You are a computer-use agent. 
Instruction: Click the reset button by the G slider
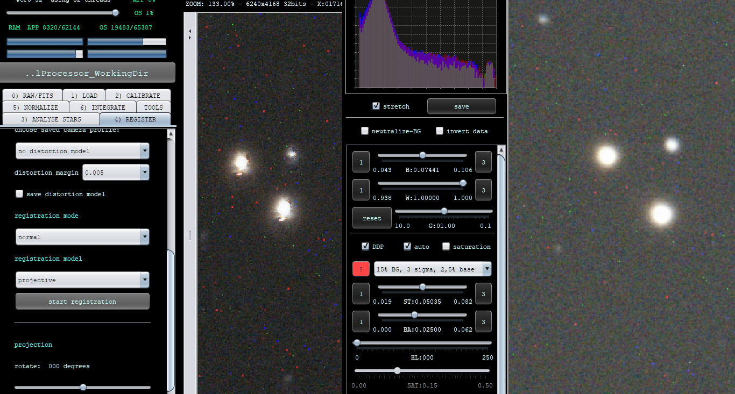372,218
